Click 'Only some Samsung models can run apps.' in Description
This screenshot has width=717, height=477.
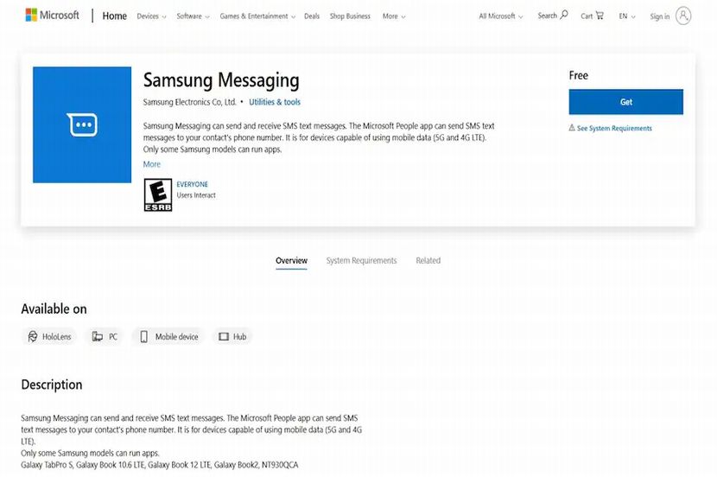point(90,453)
